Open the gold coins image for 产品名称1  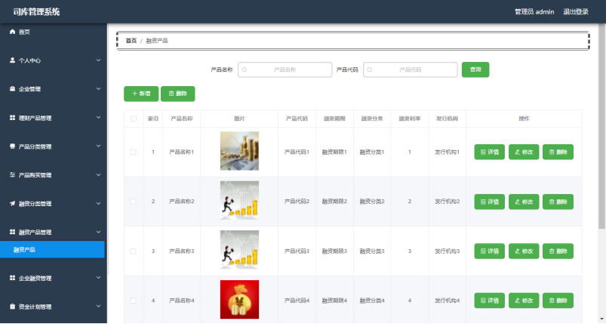240,151
